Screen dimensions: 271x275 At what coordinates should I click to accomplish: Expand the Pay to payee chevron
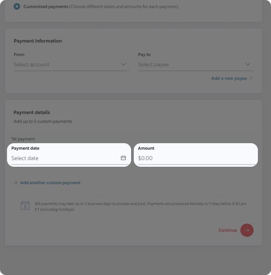(x=248, y=64)
